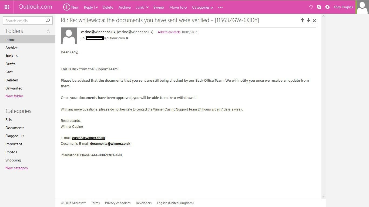This screenshot has width=369, height=207.
Task: Go to previous message with up arrow
Action: 302,20
